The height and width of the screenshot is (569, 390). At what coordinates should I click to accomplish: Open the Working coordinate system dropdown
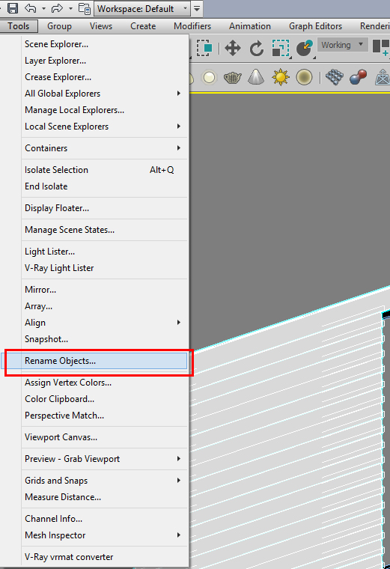343,45
